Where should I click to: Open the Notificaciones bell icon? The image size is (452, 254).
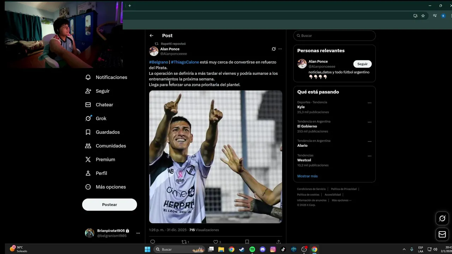click(x=88, y=77)
